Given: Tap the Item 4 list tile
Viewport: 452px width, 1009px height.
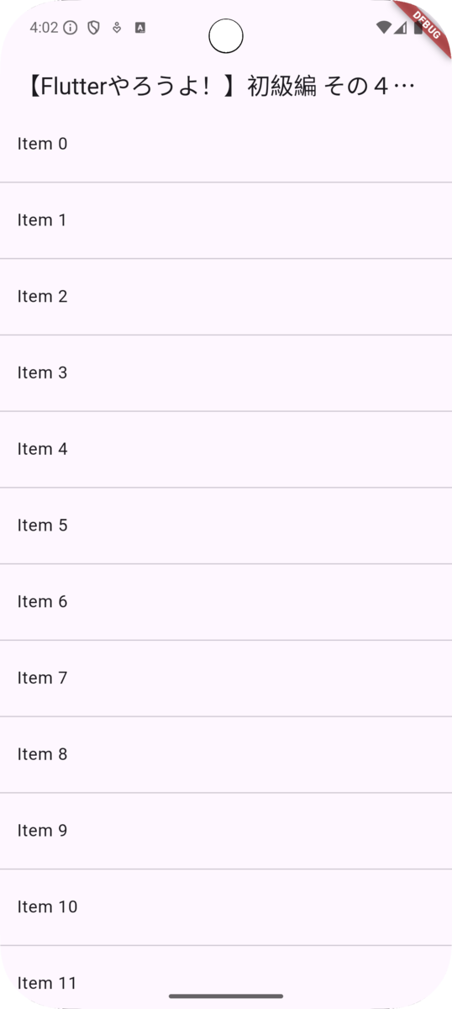Looking at the screenshot, I should 226,449.
